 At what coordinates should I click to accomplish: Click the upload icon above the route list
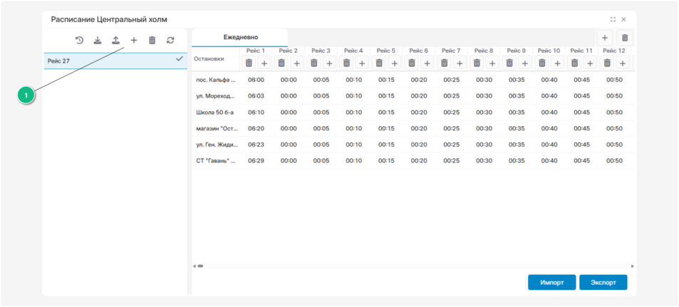115,41
